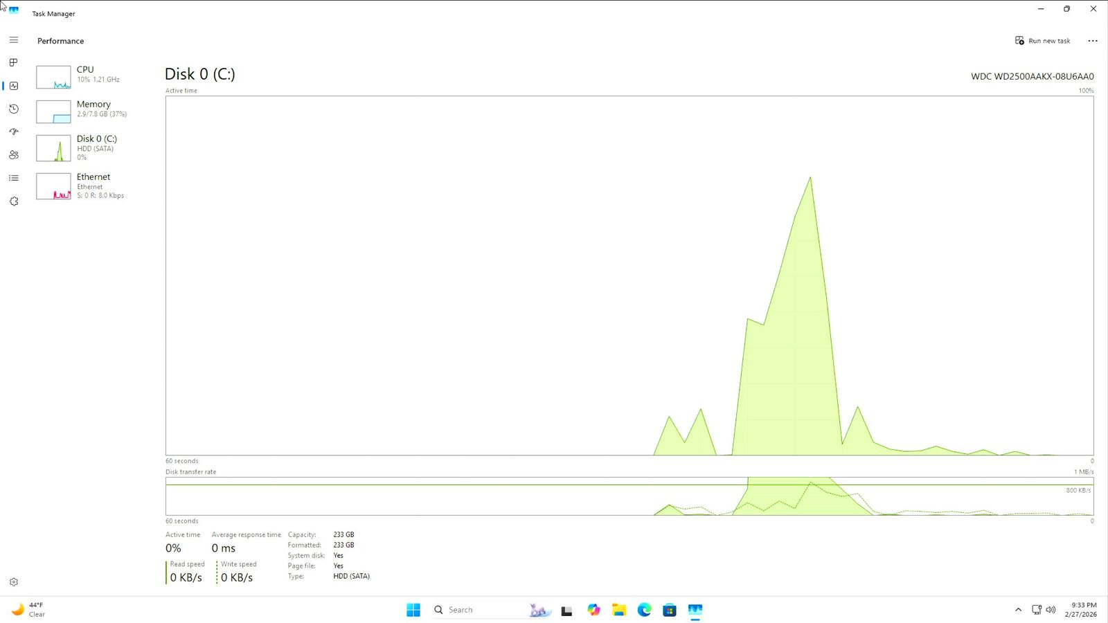Screen dimensions: 1108x623
Task: Select the Performance page icon in sidebar
Action: pos(14,86)
